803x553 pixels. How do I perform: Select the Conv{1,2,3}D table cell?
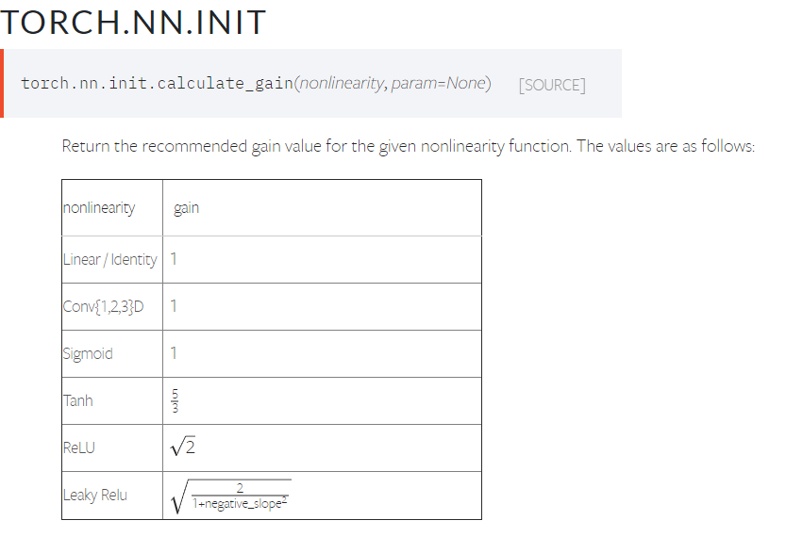tap(112, 307)
